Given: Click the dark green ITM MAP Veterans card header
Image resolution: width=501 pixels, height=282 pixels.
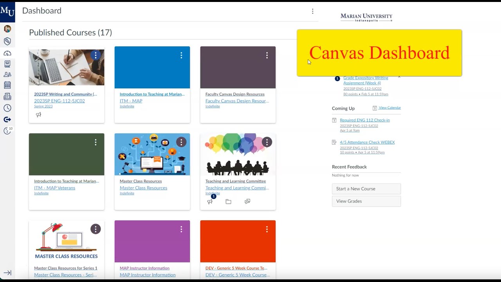Looking at the screenshot, I should 67,154.
